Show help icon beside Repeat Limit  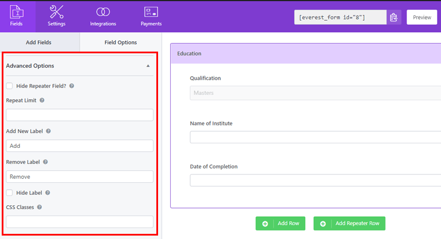42,100
